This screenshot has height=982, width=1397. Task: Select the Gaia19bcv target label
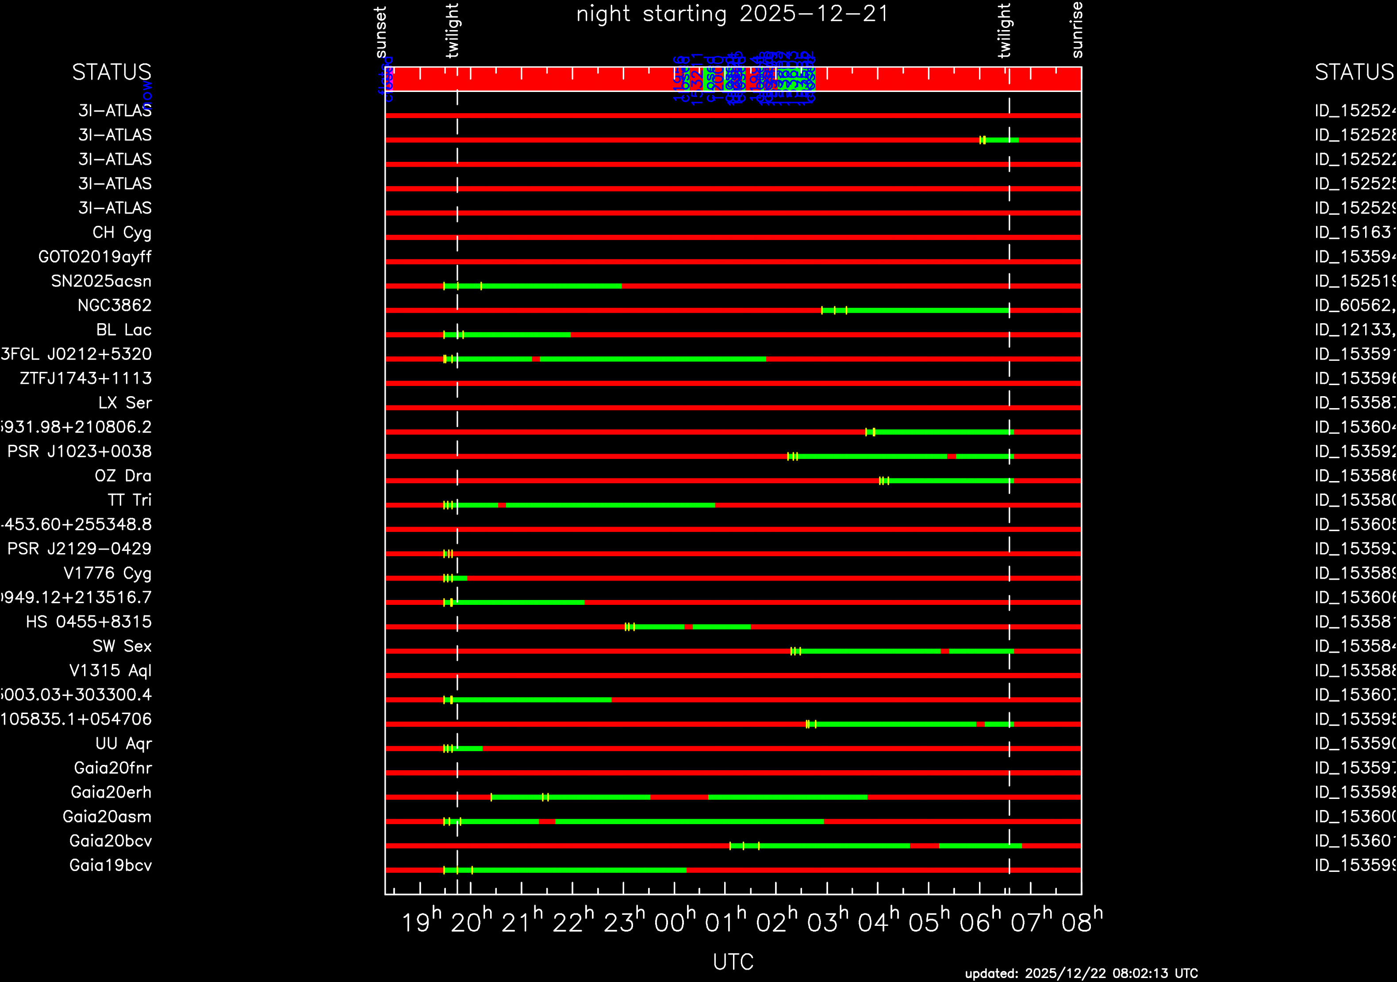(x=110, y=865)
